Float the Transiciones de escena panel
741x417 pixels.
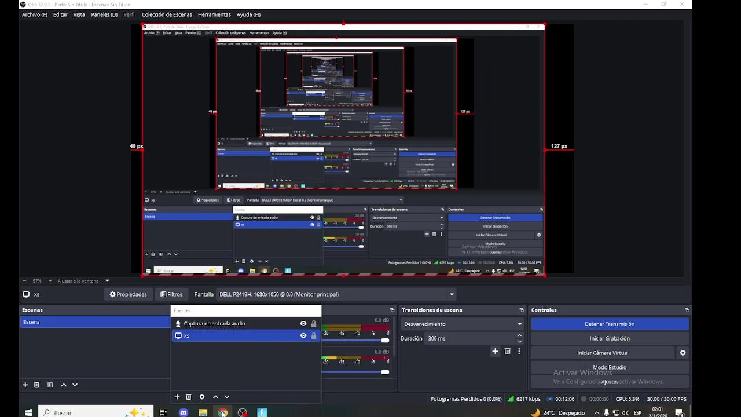521,310
